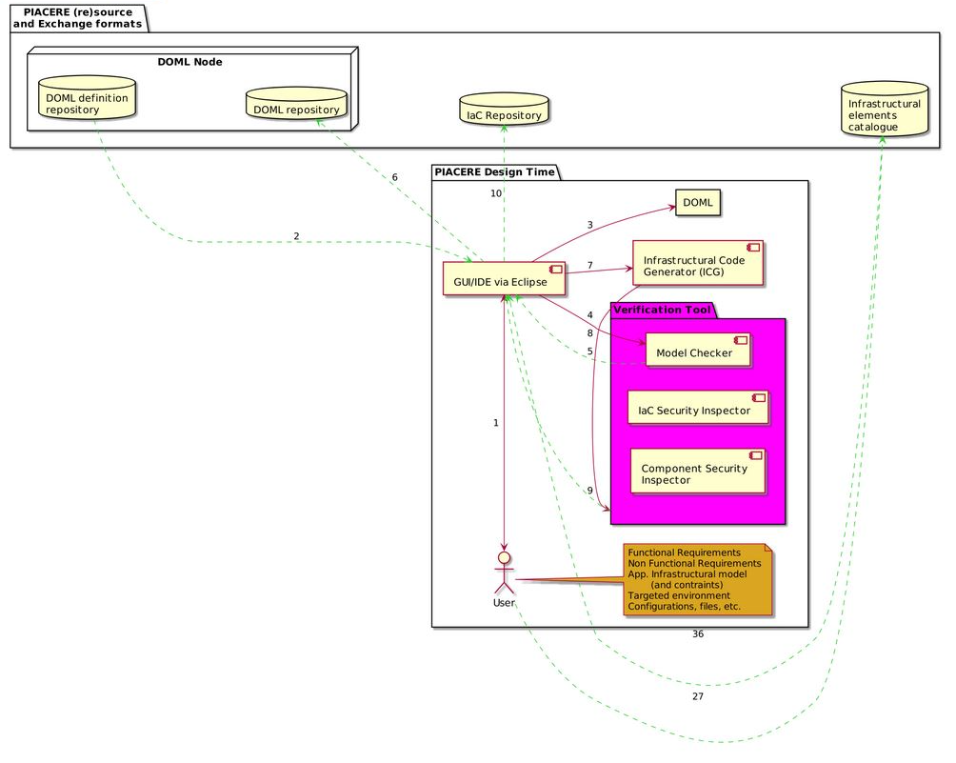Click the User actor figure

click(504, 572)
